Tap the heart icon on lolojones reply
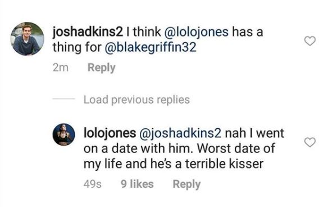The width and height of the screenshot is (328, 207). coord(310,142)
